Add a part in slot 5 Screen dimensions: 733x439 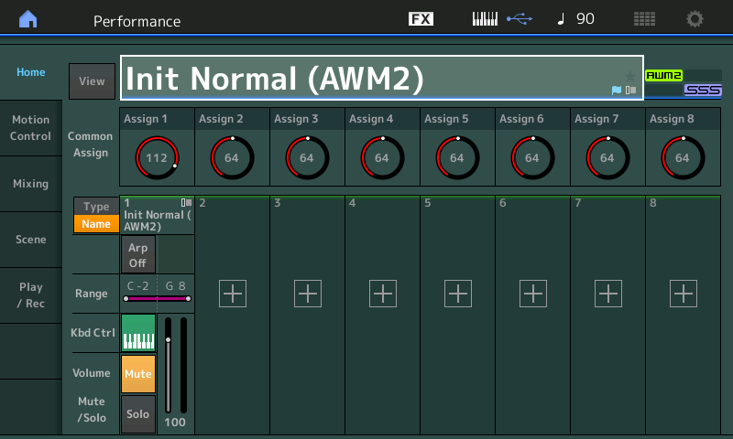458,294
